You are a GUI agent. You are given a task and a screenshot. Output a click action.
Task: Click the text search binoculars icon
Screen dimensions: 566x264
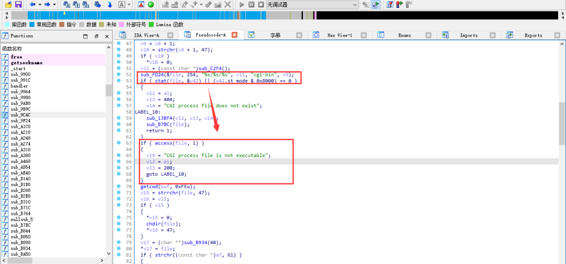[x=77, y=4]
